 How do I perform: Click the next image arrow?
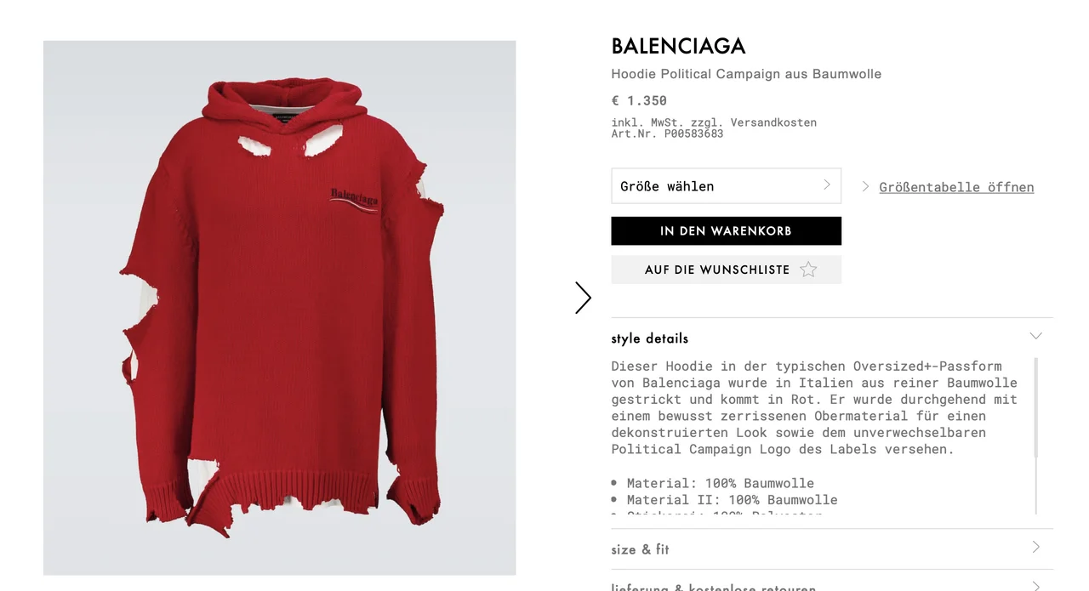[x=583, y=298]
